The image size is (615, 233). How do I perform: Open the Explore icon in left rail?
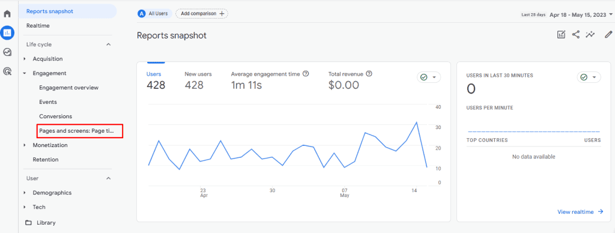7,52
